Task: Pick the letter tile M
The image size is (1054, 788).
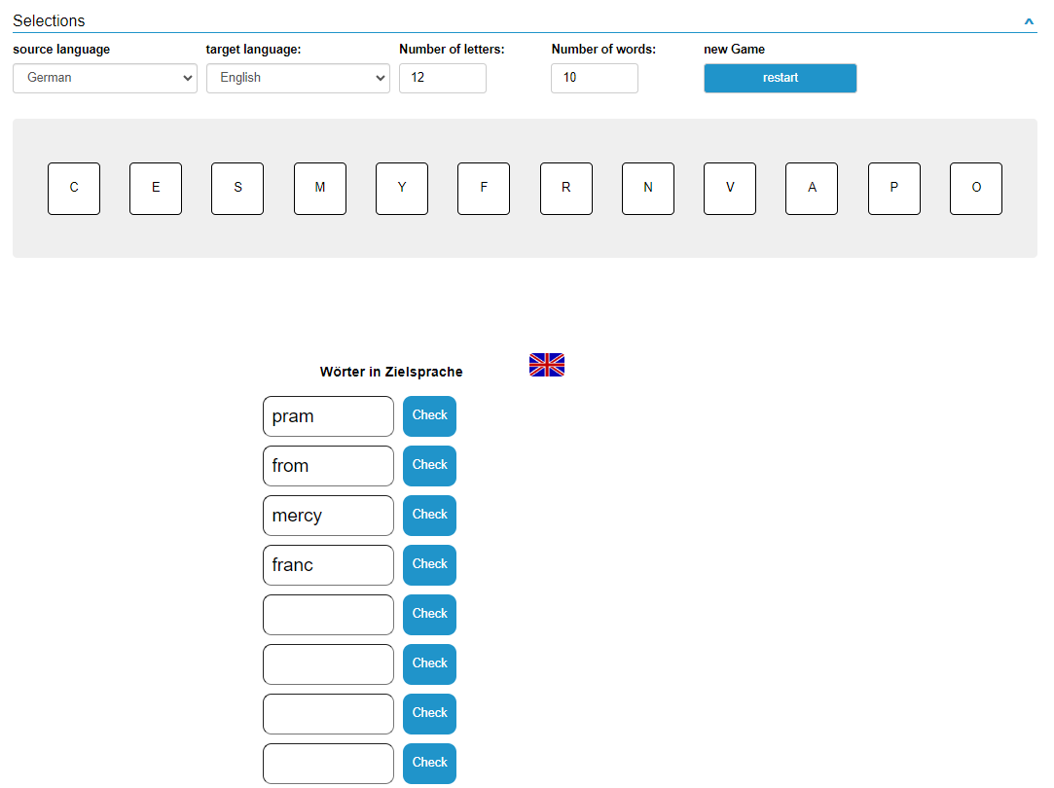Action: (320, 189)
